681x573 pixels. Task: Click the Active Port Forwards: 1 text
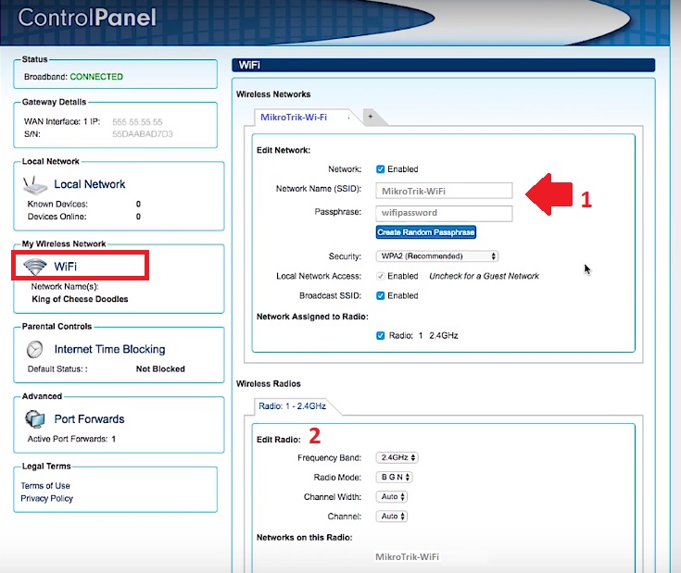coord(71,439)
